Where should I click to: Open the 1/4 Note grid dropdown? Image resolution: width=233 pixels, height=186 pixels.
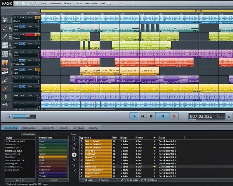tap(32, 13)
